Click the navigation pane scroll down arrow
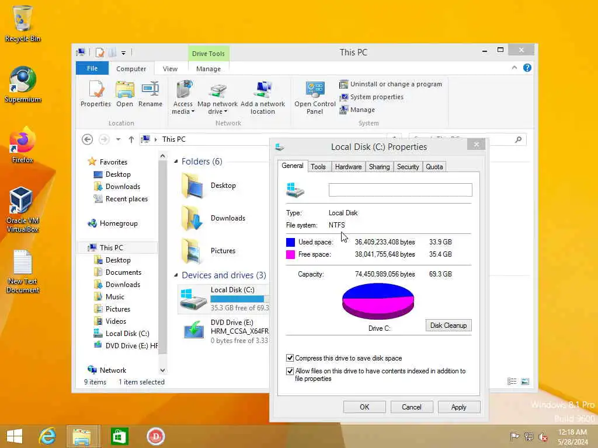Screen dimensions: 598x448 [x=163, y=370]
